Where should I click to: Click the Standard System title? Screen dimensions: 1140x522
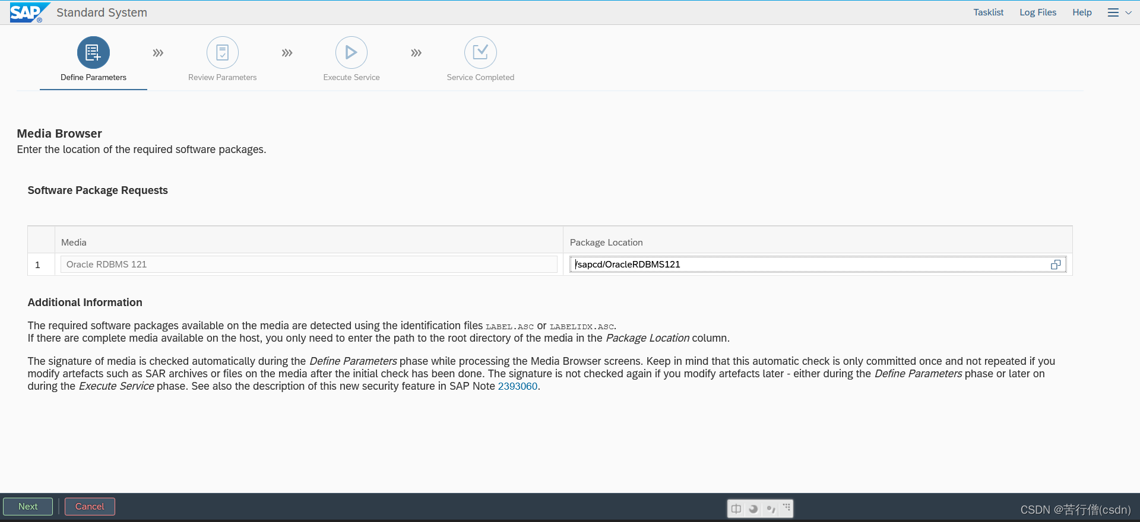[102, 12]
